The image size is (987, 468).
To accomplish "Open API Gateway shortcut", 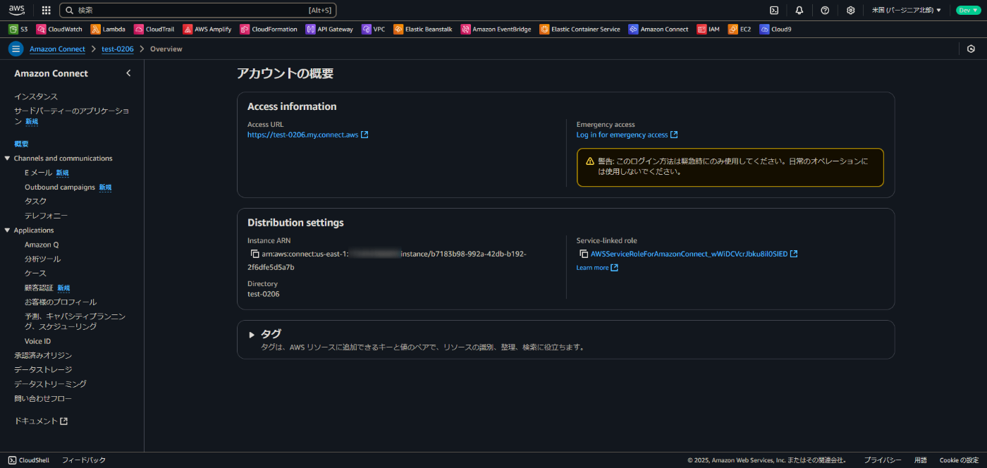I will pyautogui.click(x=329, y=30).
